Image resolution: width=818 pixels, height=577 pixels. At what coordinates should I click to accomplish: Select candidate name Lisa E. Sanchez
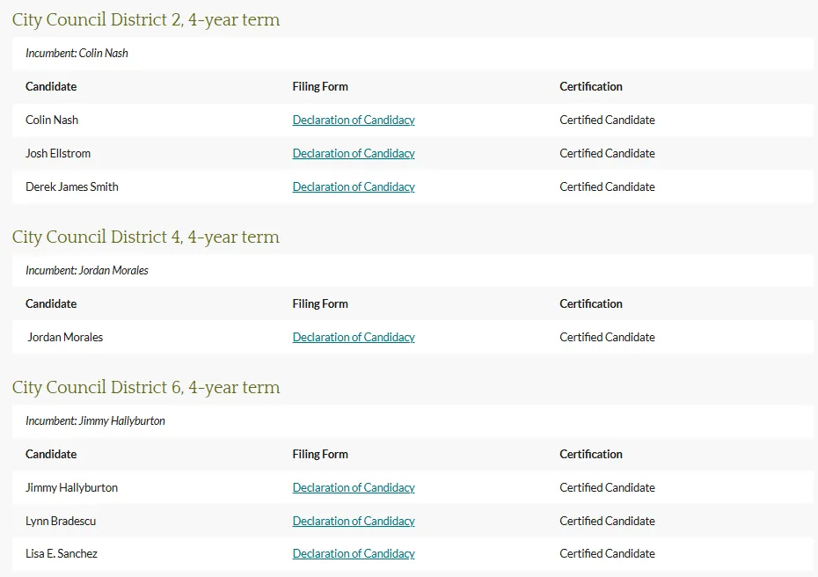point(62,553)
